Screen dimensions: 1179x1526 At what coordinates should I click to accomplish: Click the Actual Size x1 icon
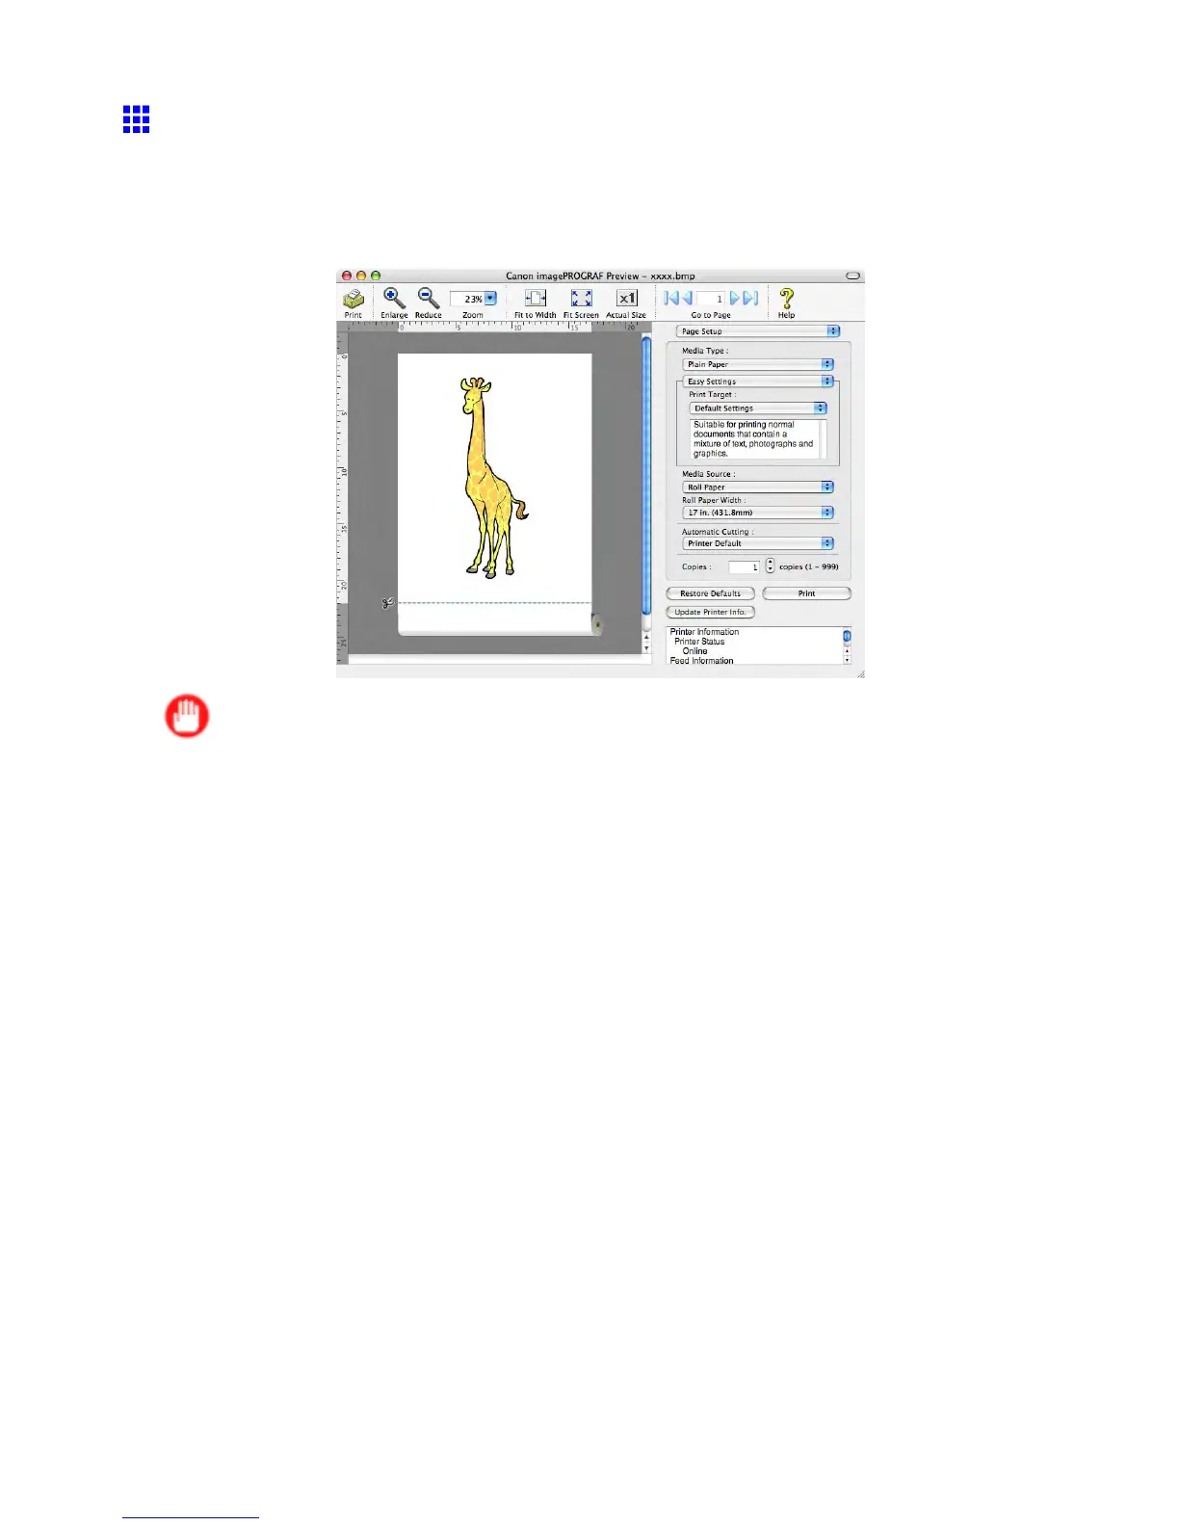(627, 299)
